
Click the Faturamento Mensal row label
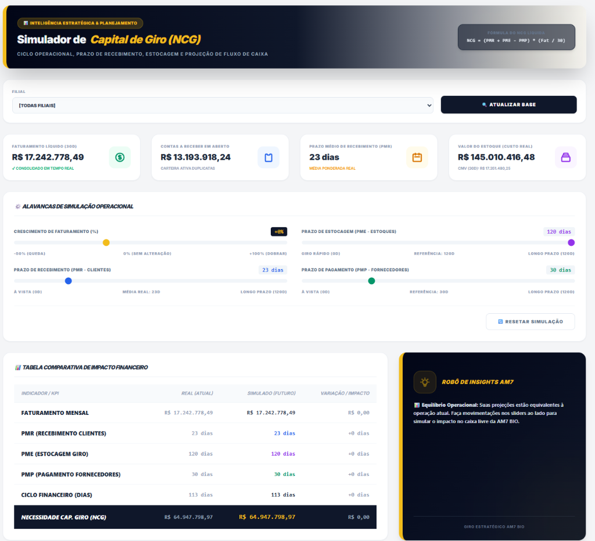(55, 413)
